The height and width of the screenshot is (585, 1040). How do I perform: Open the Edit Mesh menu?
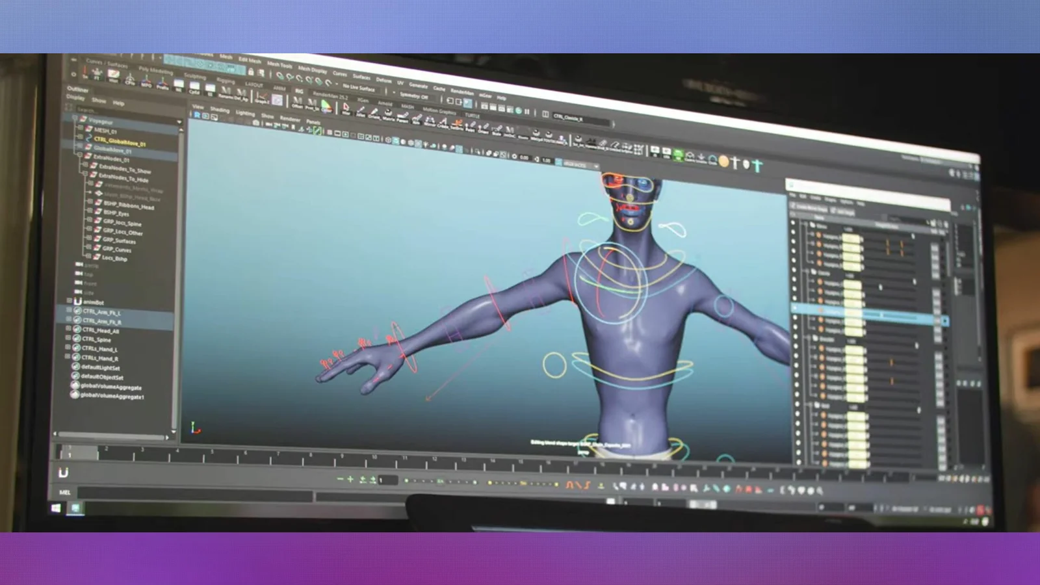[250, 60]
